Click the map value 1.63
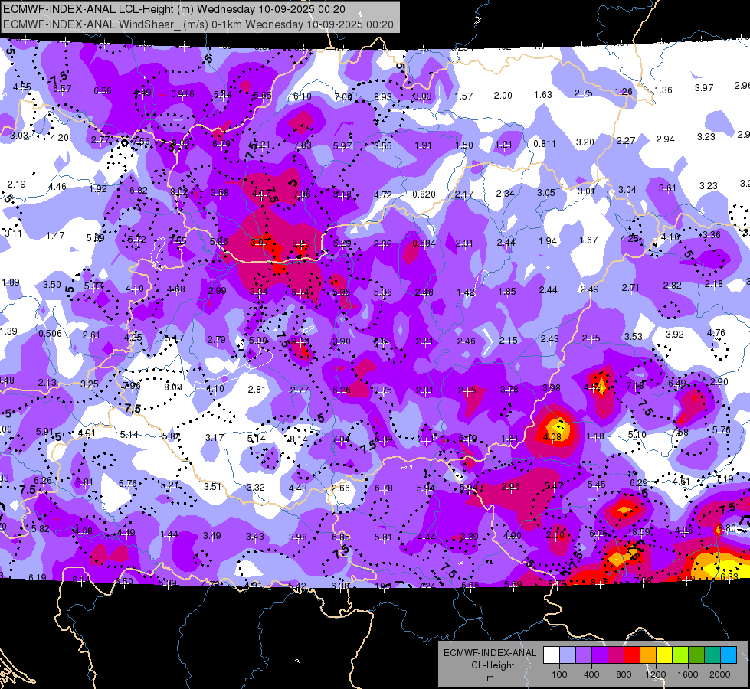The width and height of the screenshot is (750, 689). coord(543,95)
